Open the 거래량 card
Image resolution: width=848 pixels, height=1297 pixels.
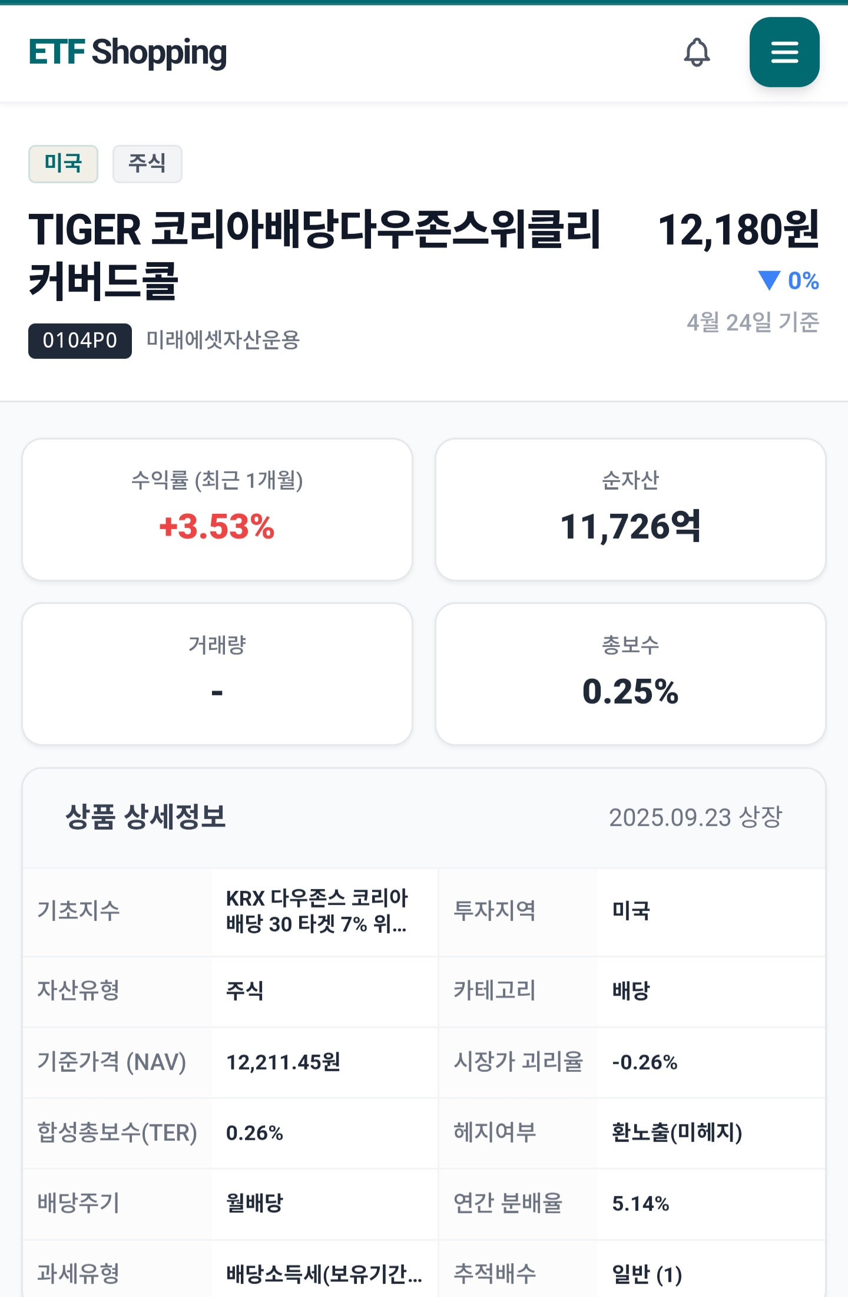pos(217,674)
